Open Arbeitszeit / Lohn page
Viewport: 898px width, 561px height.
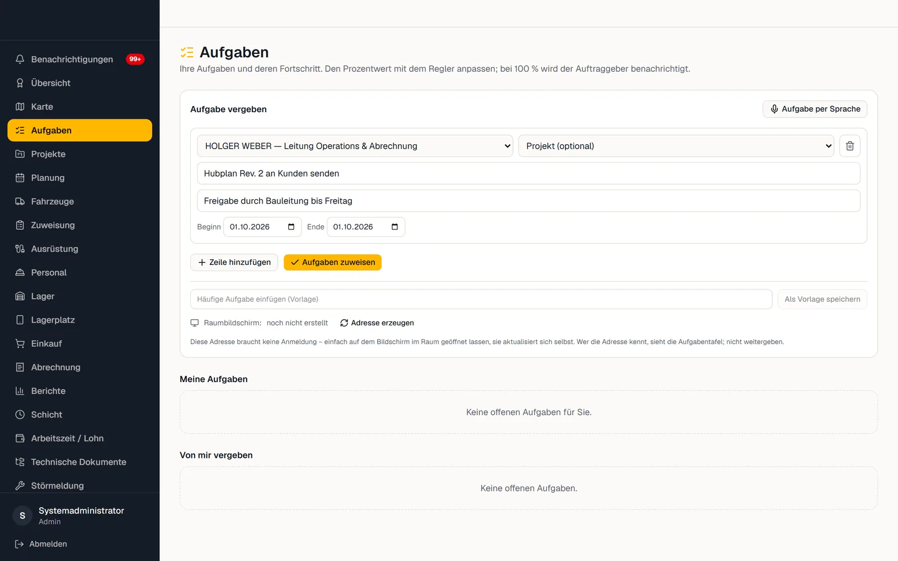point(80,438)
